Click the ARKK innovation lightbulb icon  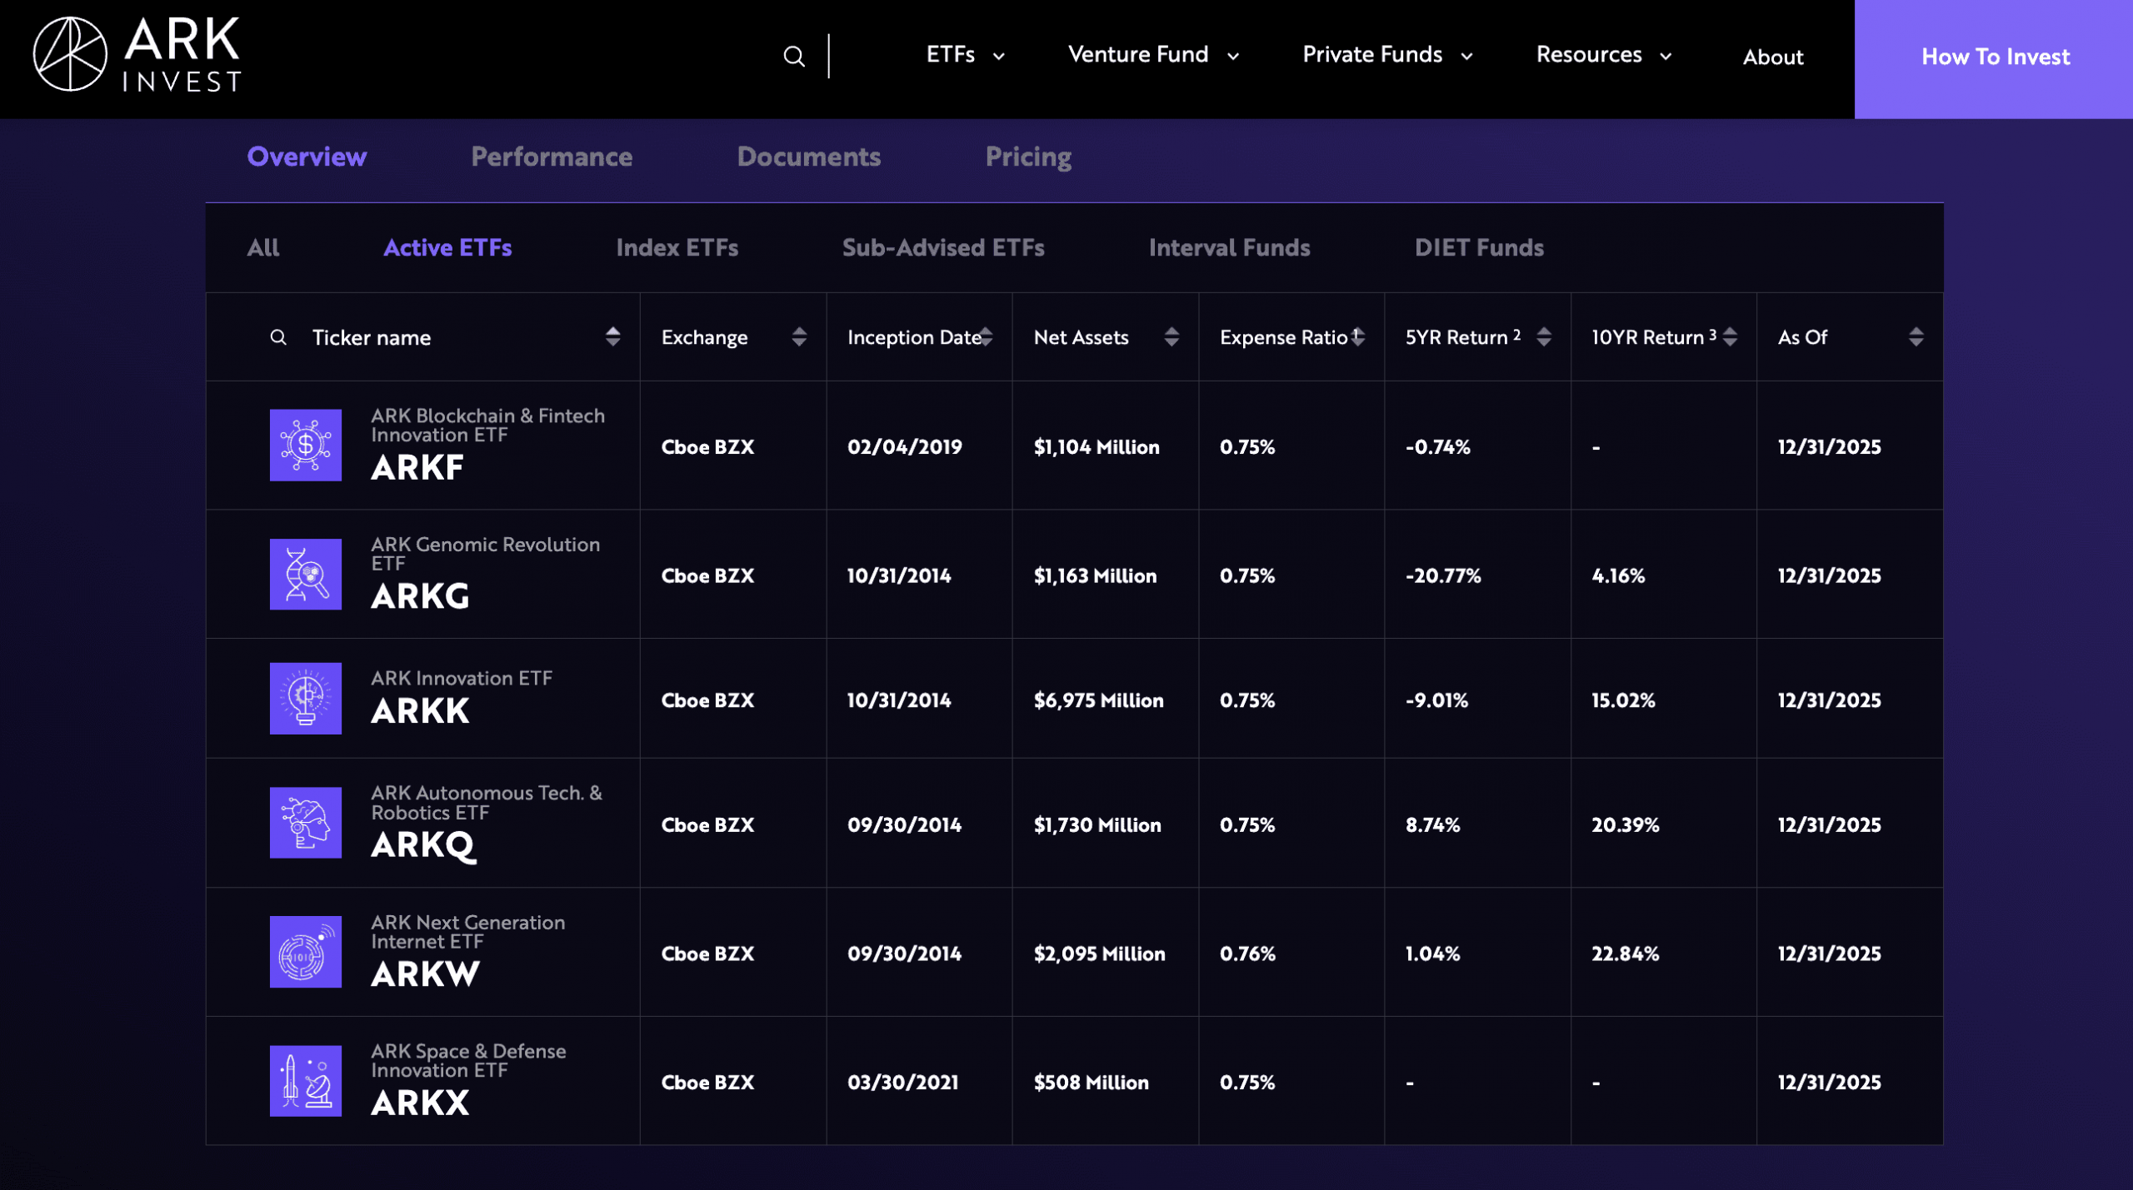coord(306,698)
